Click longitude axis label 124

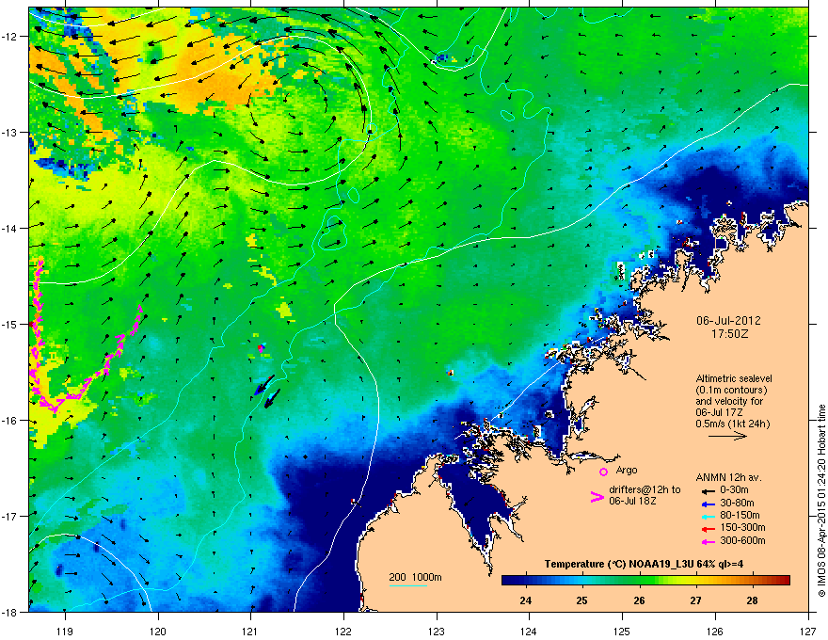coord(529,631)
